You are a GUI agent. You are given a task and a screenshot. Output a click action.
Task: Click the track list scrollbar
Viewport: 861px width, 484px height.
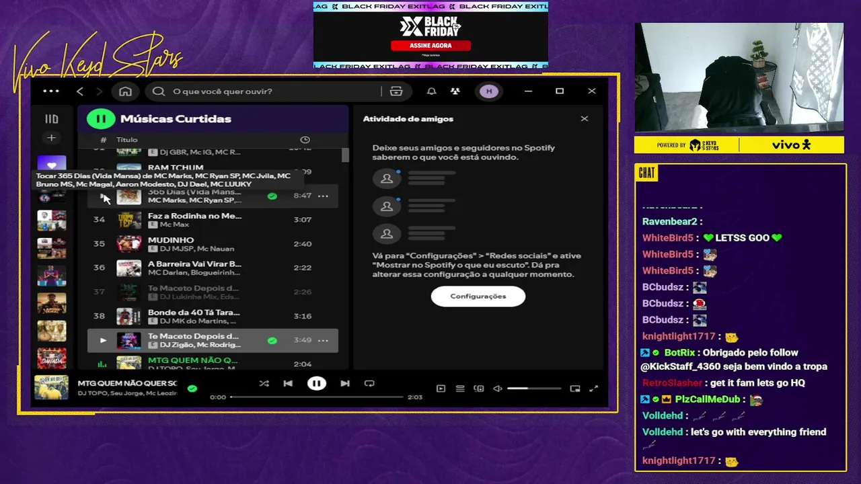click(346, 155)
